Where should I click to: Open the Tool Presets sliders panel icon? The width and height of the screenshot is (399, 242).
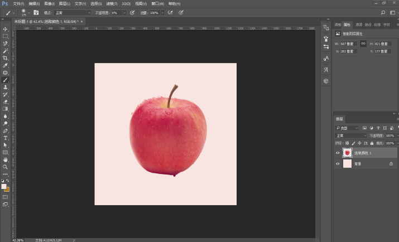(326, 47)
